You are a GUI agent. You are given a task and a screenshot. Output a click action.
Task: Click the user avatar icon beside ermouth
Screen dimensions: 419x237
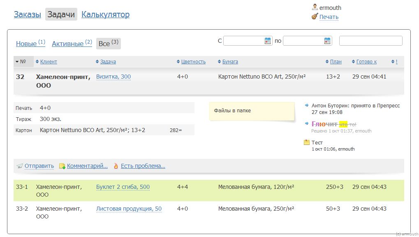(x=315, y=7)
